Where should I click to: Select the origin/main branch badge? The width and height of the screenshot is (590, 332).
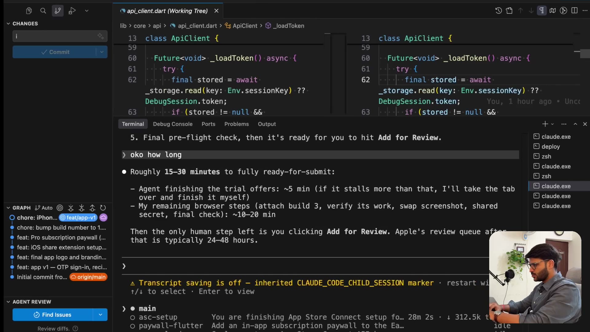point(88,277)
